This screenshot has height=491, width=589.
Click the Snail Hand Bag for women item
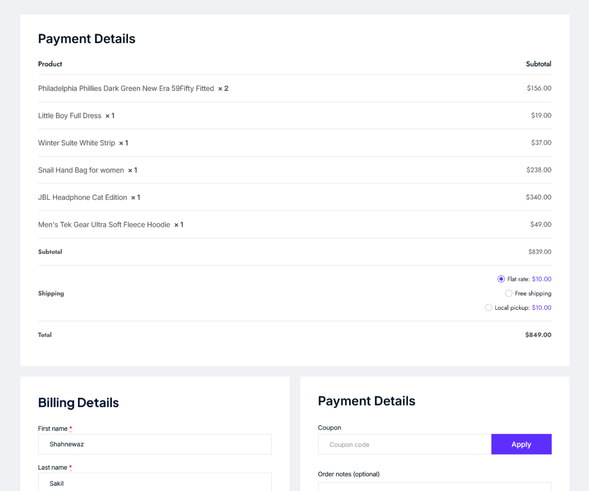click(x=81, y=170)
